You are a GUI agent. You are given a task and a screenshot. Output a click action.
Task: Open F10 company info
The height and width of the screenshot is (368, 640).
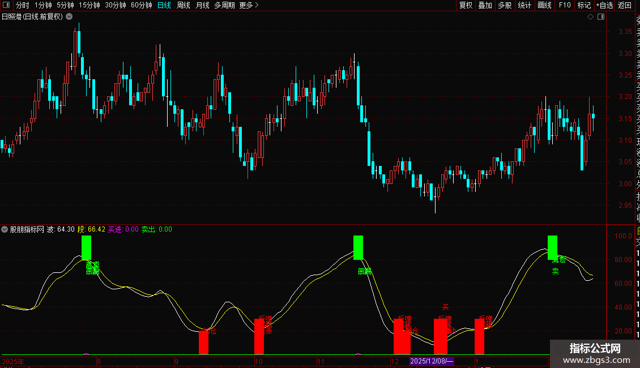click(565, 5)
